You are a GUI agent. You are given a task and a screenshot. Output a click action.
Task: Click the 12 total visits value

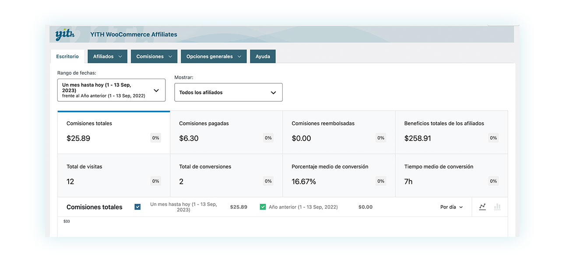(70, 182)
